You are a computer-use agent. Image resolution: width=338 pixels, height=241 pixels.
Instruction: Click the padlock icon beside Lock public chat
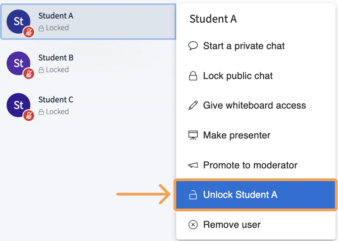pyautogui.click(x=193, y=76)
